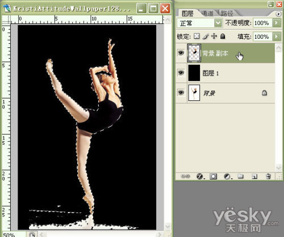Screen dimensions: 284x237
Task: Add a layer mask
Action: tap(214, 176)
